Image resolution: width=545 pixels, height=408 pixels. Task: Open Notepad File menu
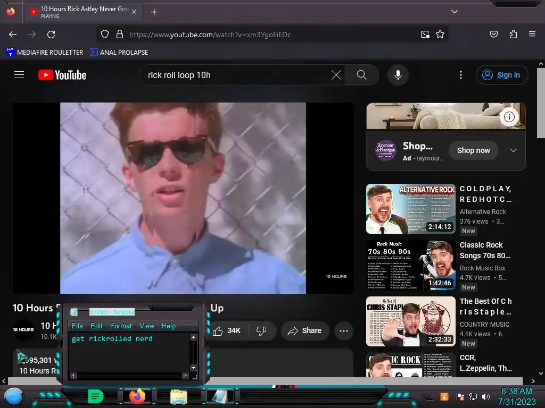77,326
